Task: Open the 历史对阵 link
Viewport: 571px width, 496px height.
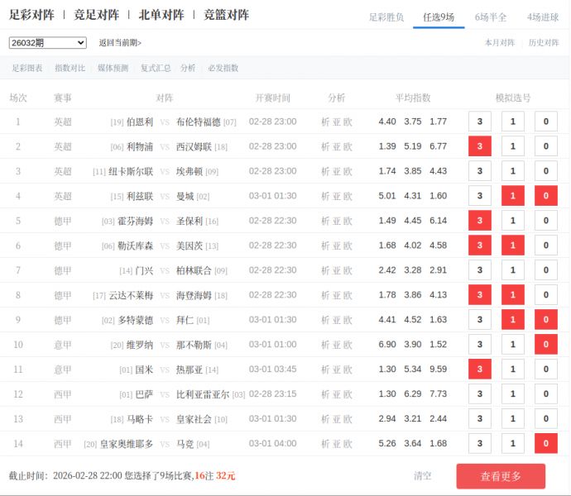Action: 544,43
